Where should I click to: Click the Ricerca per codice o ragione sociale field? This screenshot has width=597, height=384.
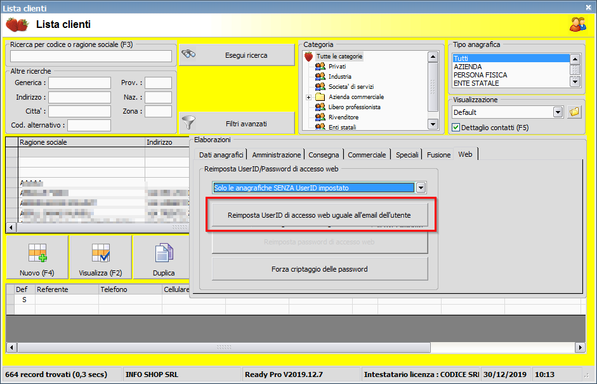click(x=91, y=56)
